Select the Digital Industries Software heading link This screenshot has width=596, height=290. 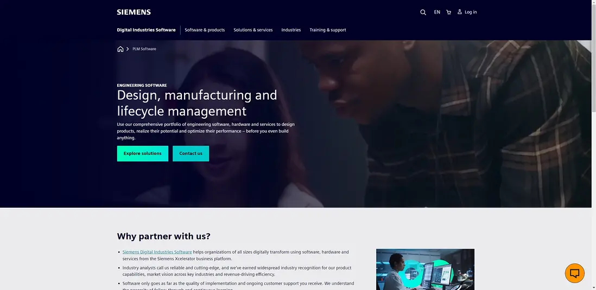point(147,30)
